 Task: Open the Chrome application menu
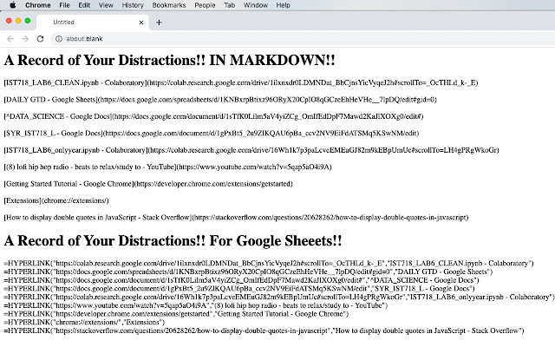pos(38,5)
